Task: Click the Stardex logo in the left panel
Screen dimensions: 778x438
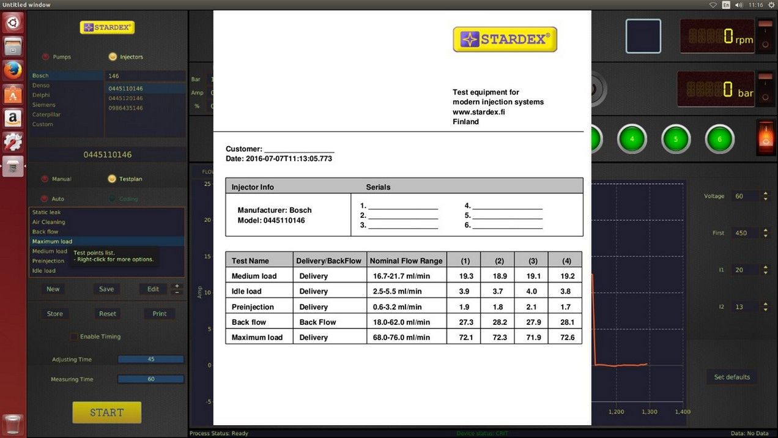Action: tap(107, 28)
